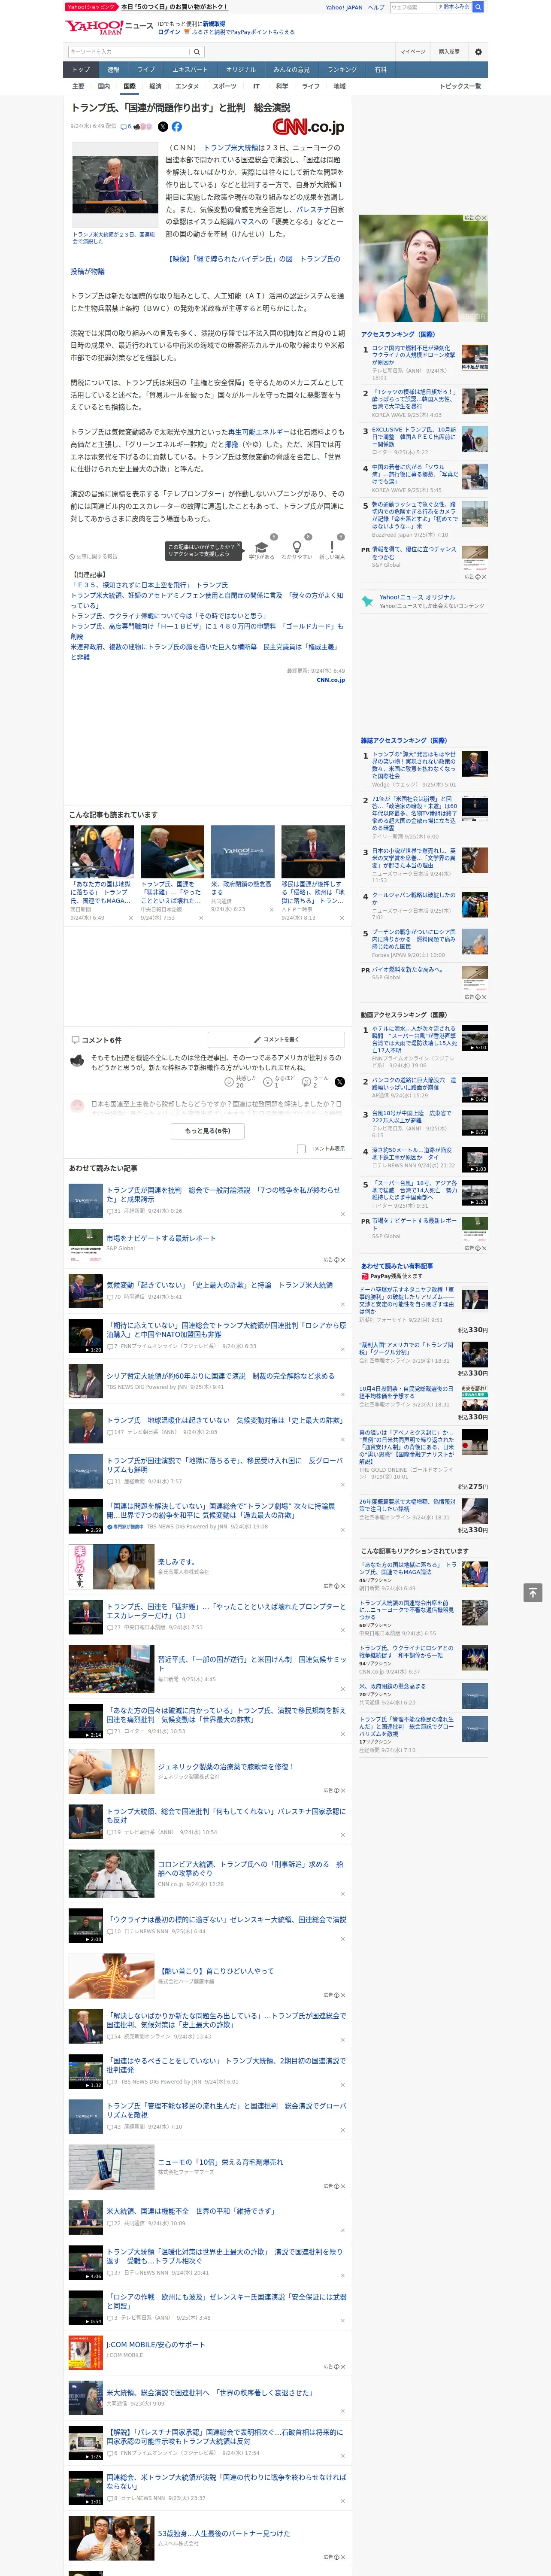551x2576 pixels.
Task: Open the ヘルプ link in header
Action: (376, 7)
